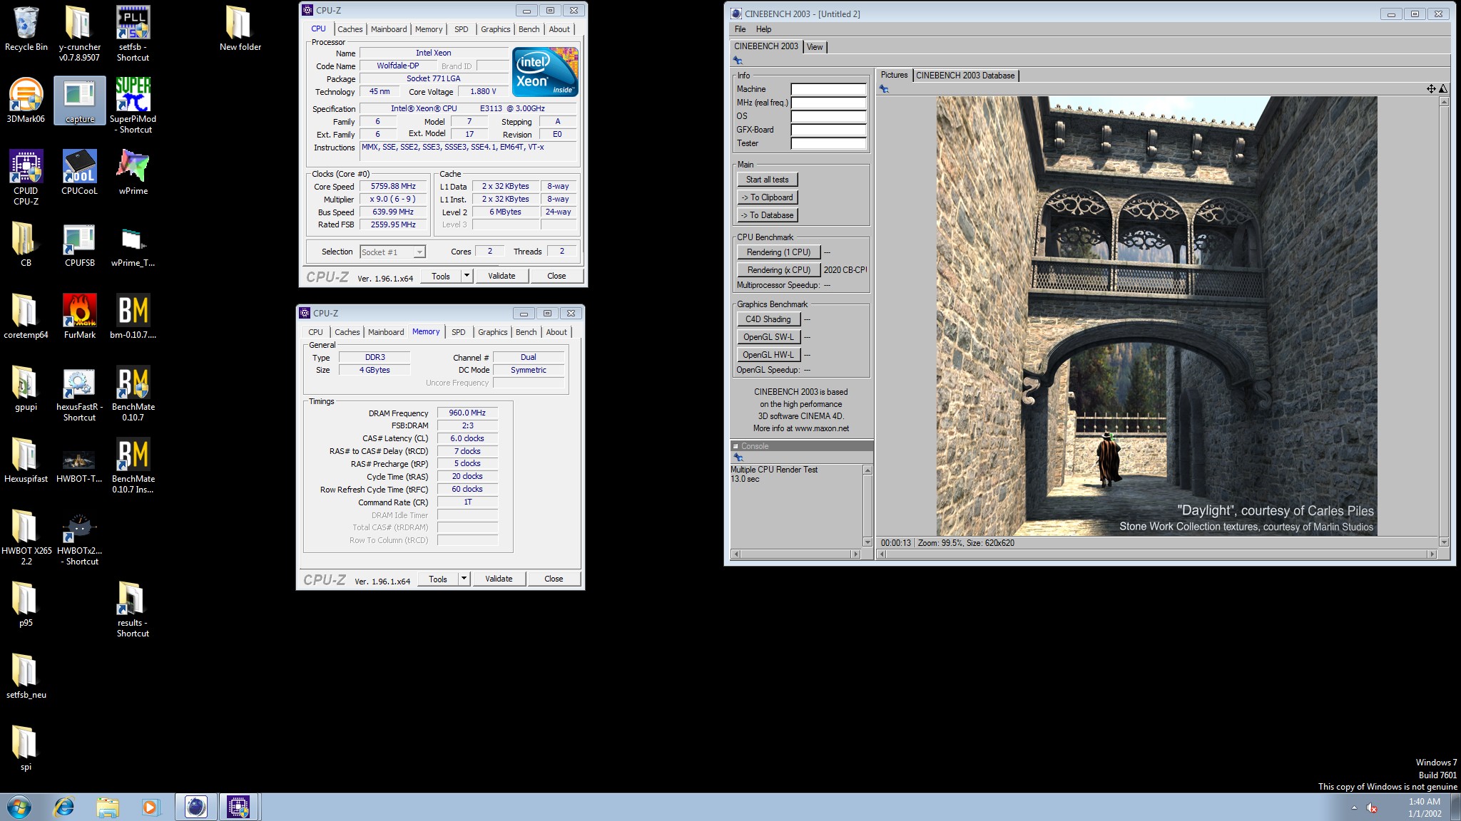Open the spi folder on desktop
Image resolution: width=1461 pixels, height=821 pixels.
click(26, 747)
